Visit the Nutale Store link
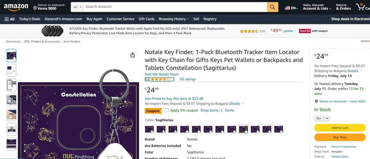The width and height of the screenshot is (370, 159). click(x=161, y=74)
